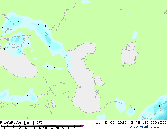Select the 40–45 mm magenta legend swatch

pos(71,126)
